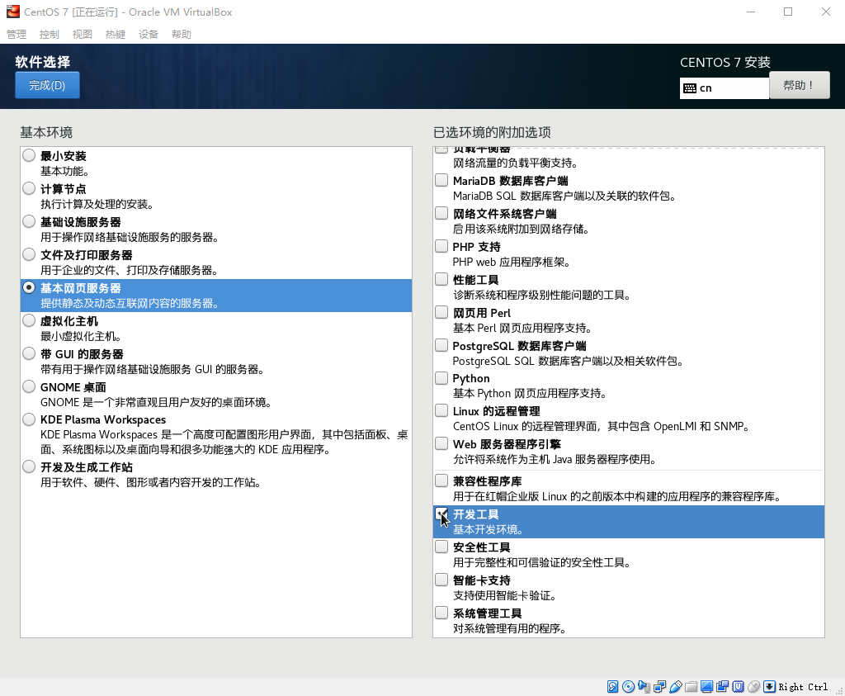Select 带 GUI 的服务器 option
Screen dimensions: 845x696
click(29, 353)
